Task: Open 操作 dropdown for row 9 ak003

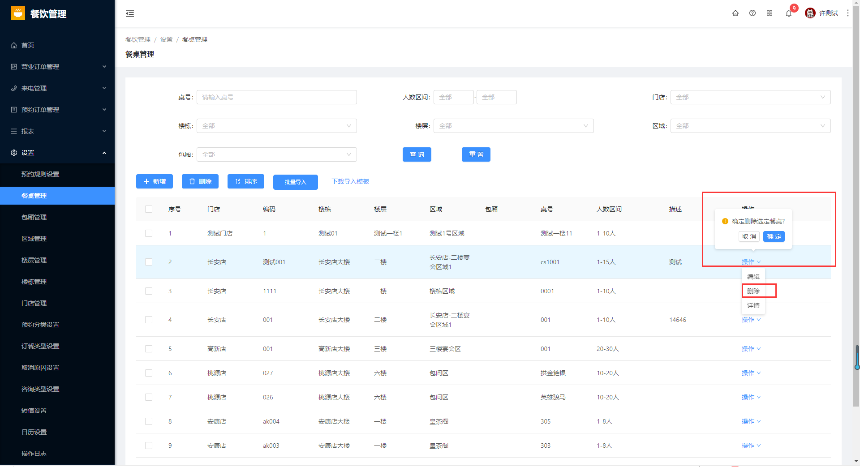Action: (x=751, y=446)
